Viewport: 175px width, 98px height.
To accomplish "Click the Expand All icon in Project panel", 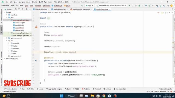I will [x=19, y=9].
